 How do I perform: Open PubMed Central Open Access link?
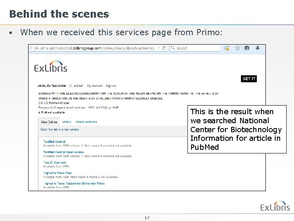pyautogui.click(x=63, y=152)
